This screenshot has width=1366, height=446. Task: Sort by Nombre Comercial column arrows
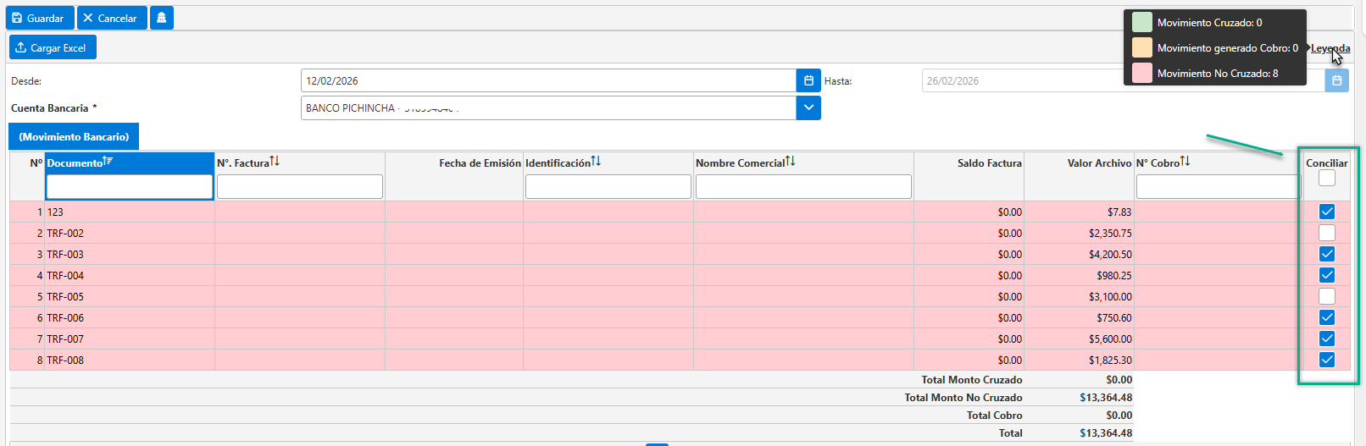[790, 162]
